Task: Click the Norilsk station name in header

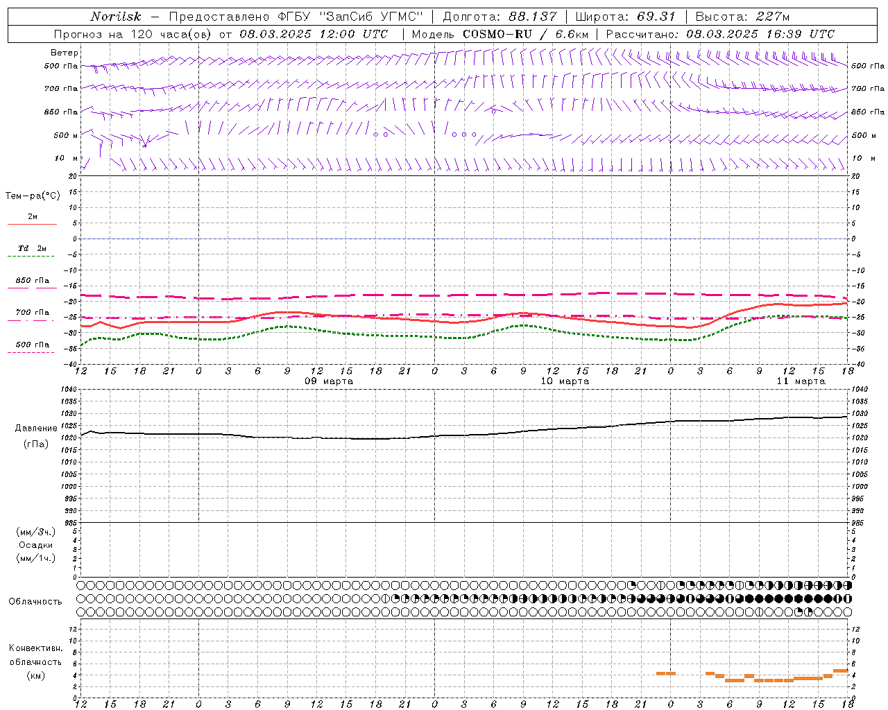Action: (x=115, y=17)
